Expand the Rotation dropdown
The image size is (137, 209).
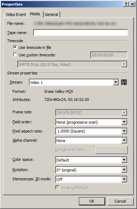point(92,170)
